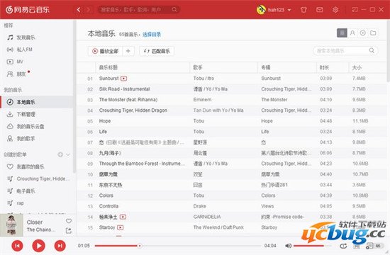Viewport: 390px width, 255px height.
Task: Click the plus button beside Play All
Action: [x=128, y=51]
